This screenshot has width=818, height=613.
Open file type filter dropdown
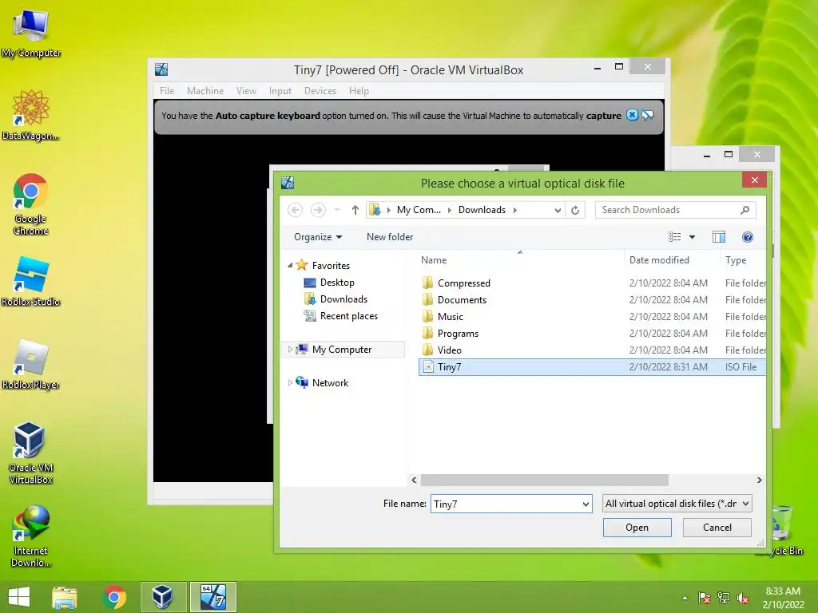click(x=677, y=504)
